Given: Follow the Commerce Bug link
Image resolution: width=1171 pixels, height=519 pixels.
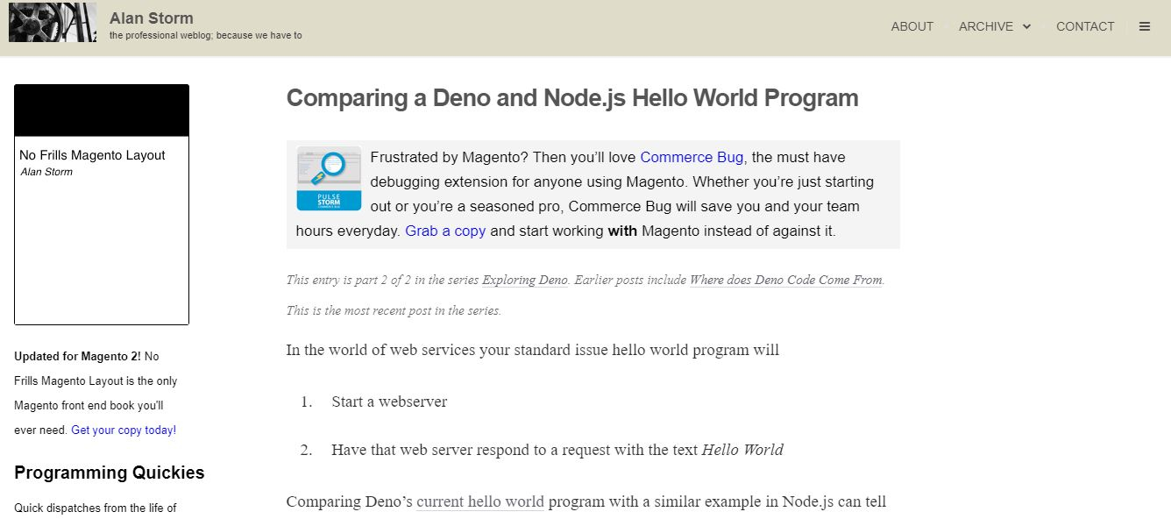Looking at the screenshot, I should (692, 157).
